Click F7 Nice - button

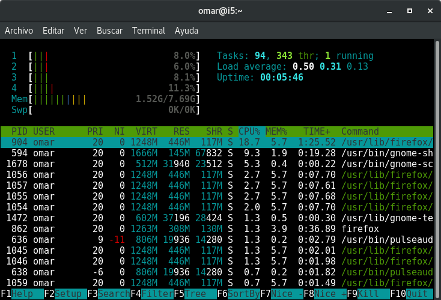click(x=282, y=294)
